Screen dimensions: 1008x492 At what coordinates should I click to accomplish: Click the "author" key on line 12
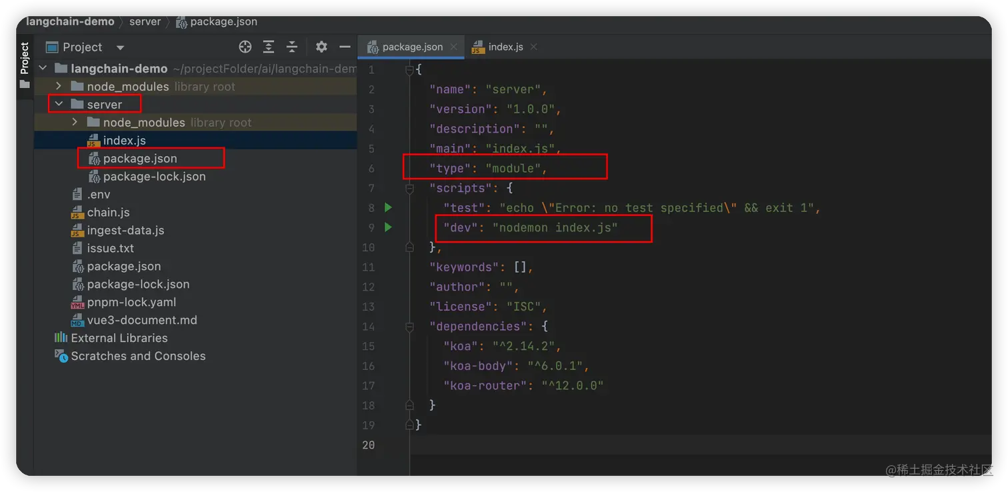pyautogui.click(x=458, y=287)
